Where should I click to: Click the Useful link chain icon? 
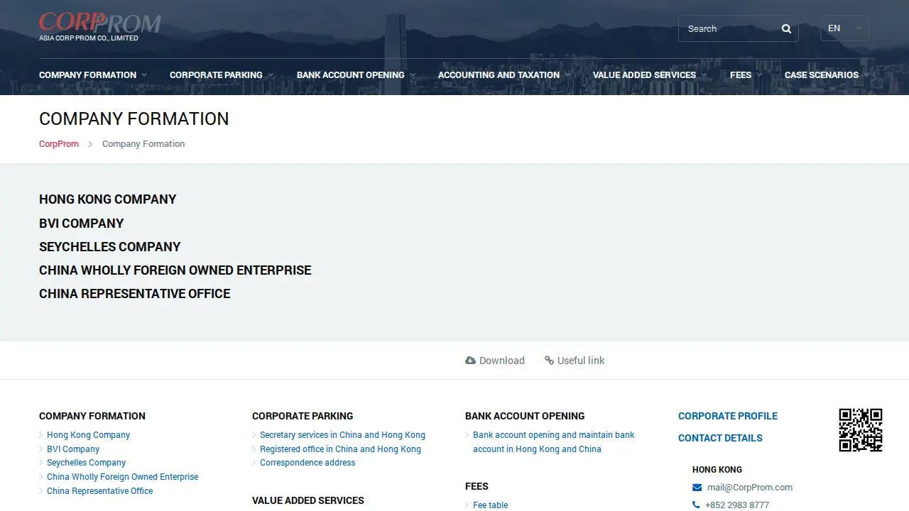click(x=549, y=361)
